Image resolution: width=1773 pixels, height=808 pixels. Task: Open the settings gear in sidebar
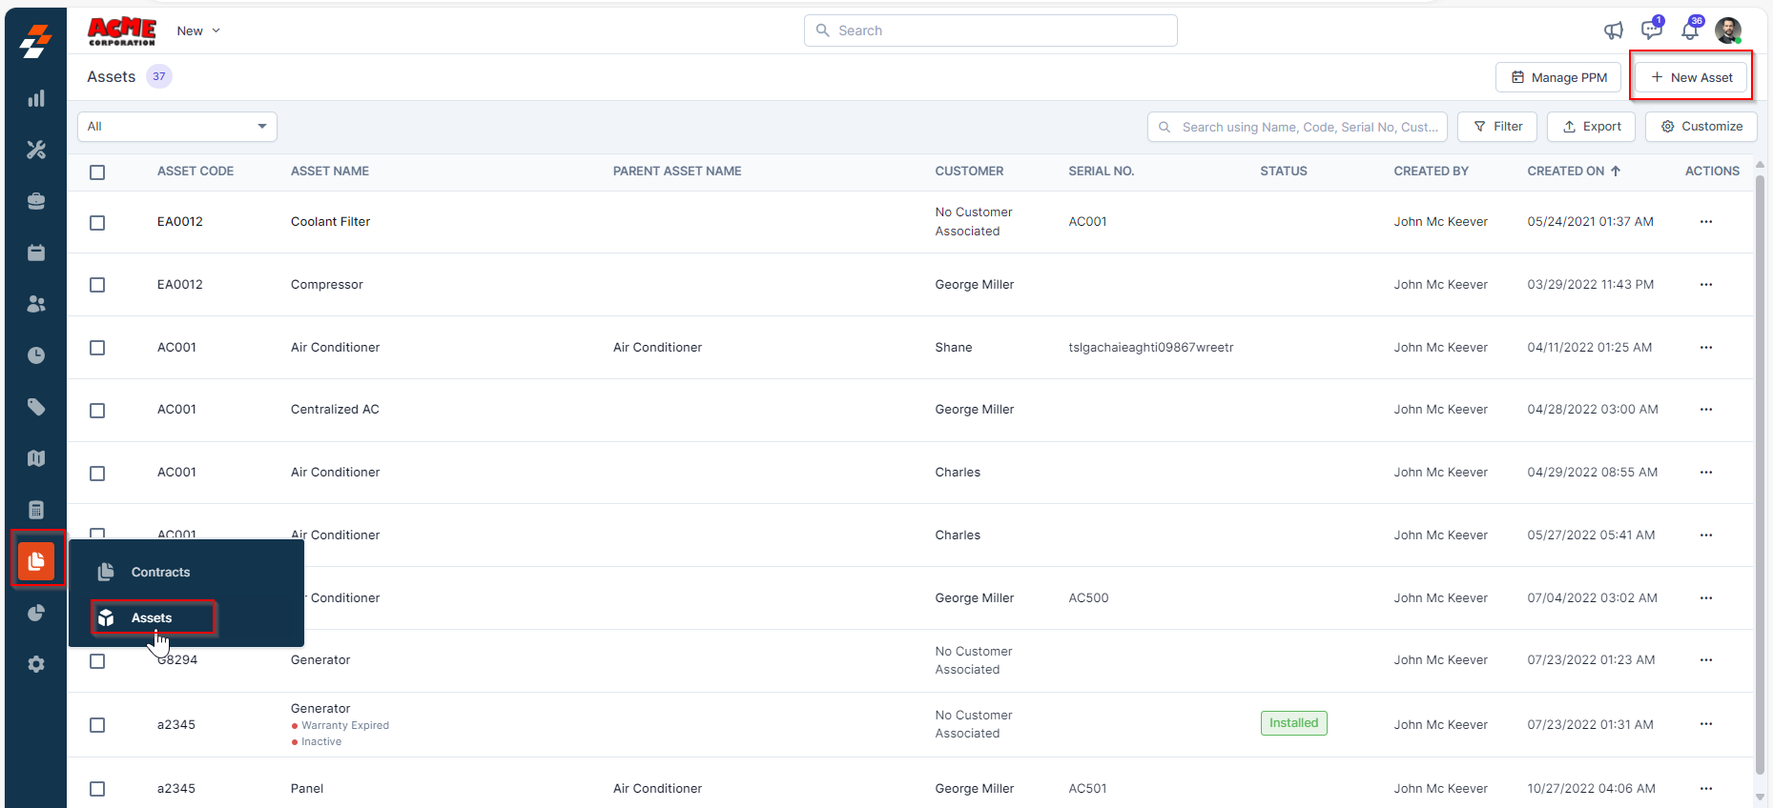tap(36, 664)
